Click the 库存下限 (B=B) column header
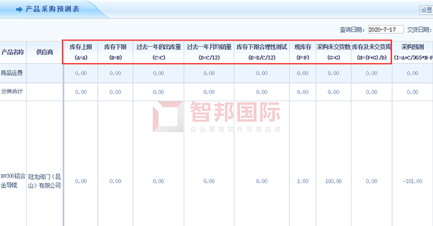This screenshot has width=433, height=226. tap(116, 52)
